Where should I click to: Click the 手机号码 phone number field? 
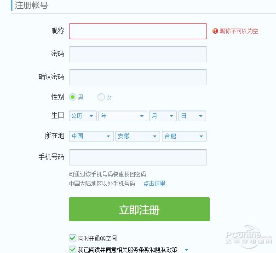click(138, 157)
